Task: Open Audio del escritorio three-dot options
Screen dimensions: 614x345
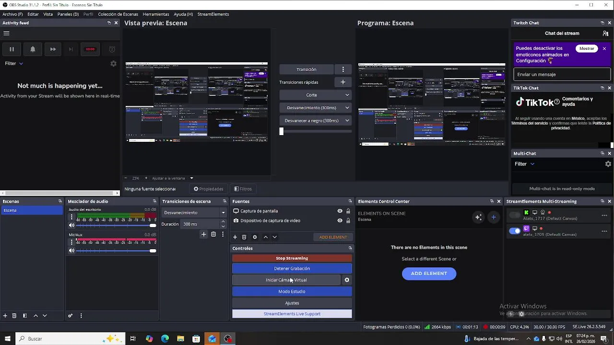Action: [x=71, y=217]
